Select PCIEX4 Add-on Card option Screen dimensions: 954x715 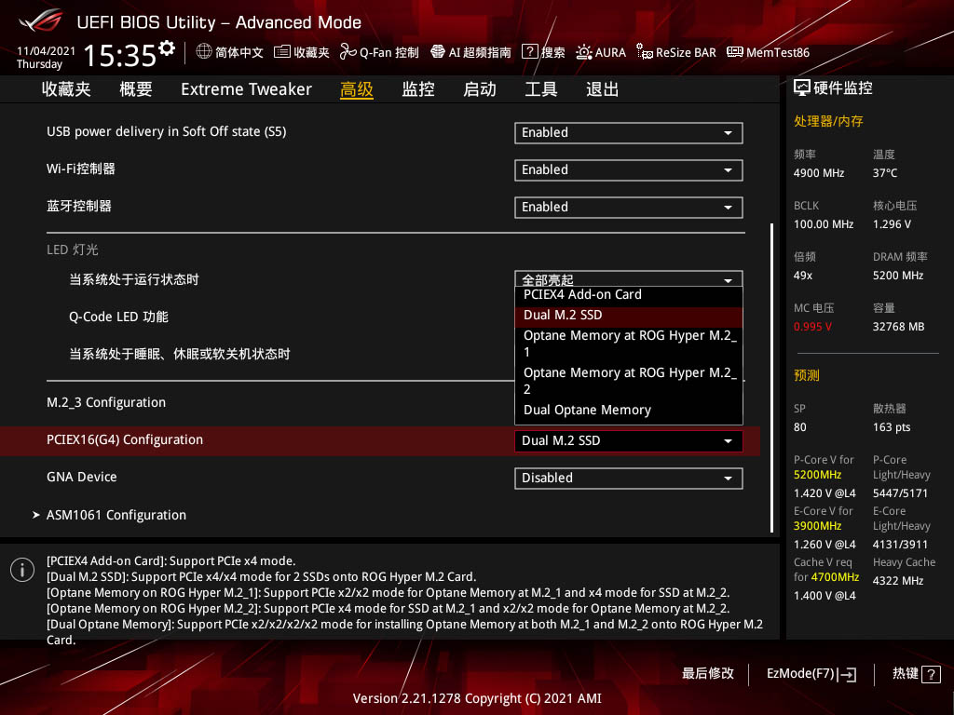[x=629, y=295]
